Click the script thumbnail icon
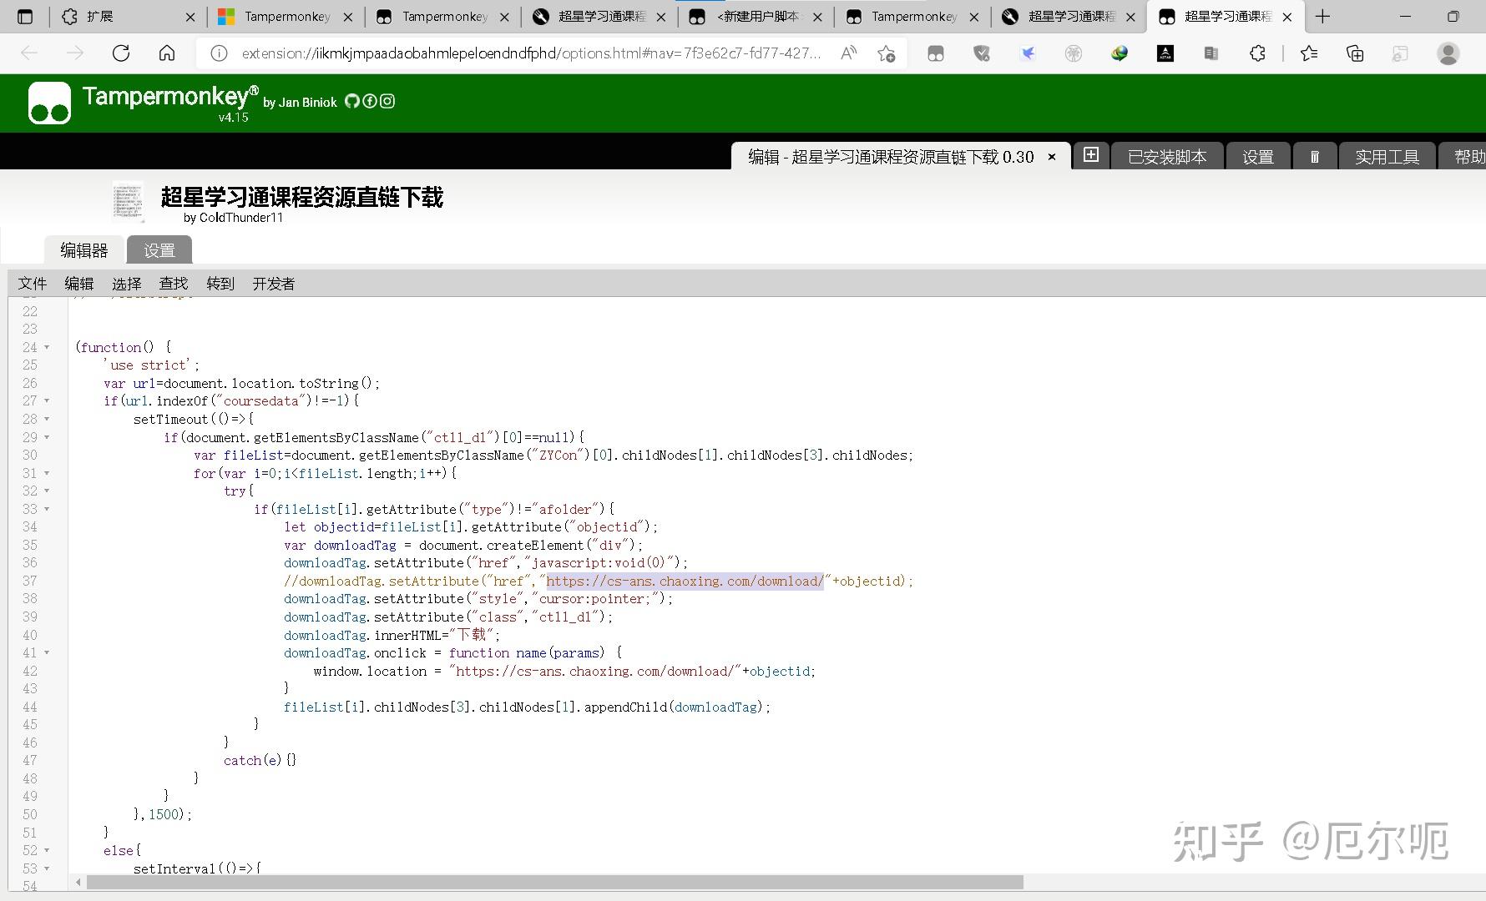The width and height of the screenshot is (1486, 901). click(x=128, y=201)
